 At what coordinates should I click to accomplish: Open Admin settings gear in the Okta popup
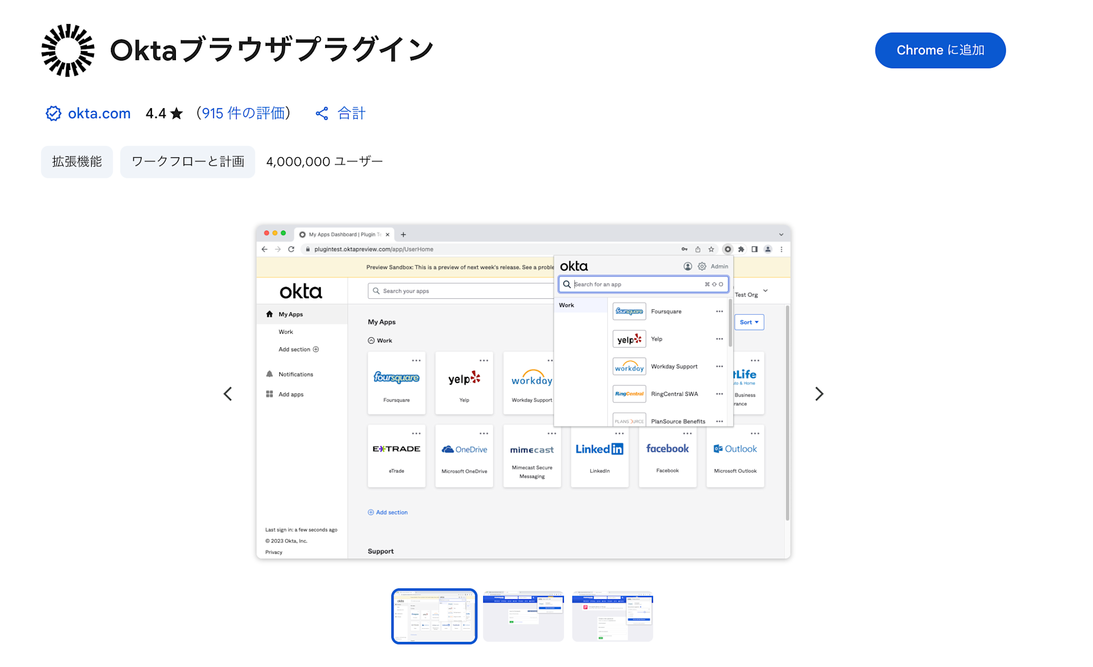click(702, 266)
